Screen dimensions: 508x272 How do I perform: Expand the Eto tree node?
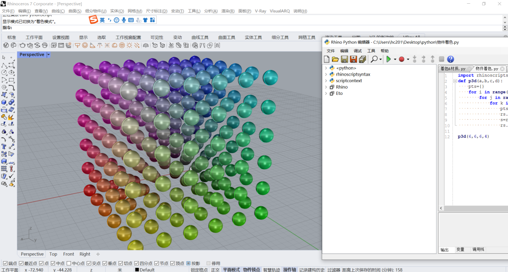point(326,93)
